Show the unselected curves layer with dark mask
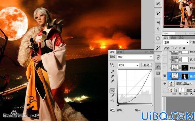Image resolution: width=195 pixels, height=121 pixels. point(165,68)
